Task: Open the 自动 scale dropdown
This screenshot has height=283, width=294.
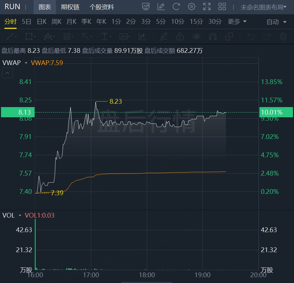Action: (x=277, y=22)
